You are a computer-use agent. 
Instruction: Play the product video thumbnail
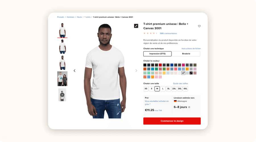[x=62, y=95]
